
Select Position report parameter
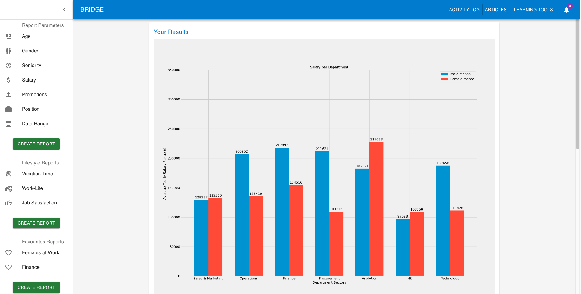pyautogui.click(x=37, y=109)
